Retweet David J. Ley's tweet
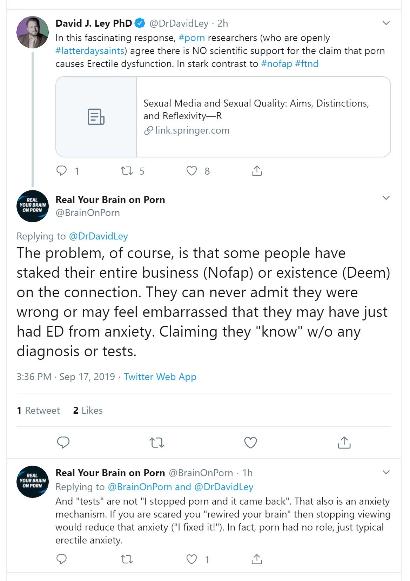 (x=127, y=171)
